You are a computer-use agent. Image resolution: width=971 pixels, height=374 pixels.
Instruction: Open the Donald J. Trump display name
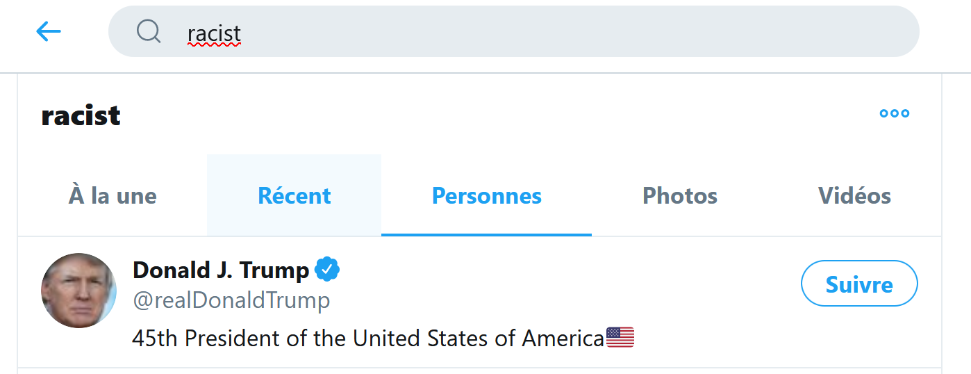coord(221,269)
